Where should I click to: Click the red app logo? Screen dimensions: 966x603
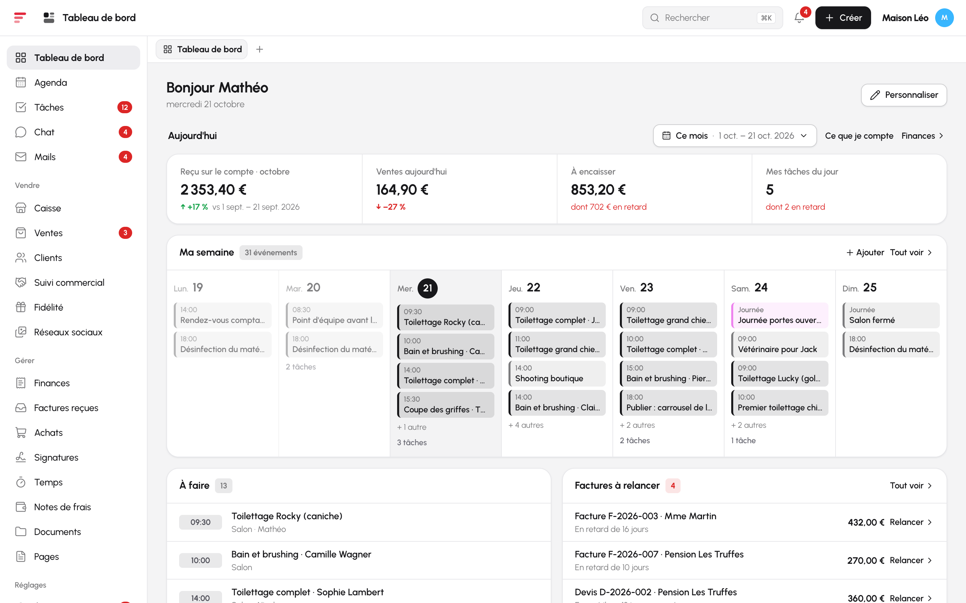click(x=20, y=18)
